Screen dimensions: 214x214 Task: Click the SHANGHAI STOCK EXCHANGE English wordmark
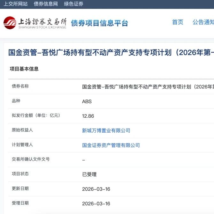(42, 27)
